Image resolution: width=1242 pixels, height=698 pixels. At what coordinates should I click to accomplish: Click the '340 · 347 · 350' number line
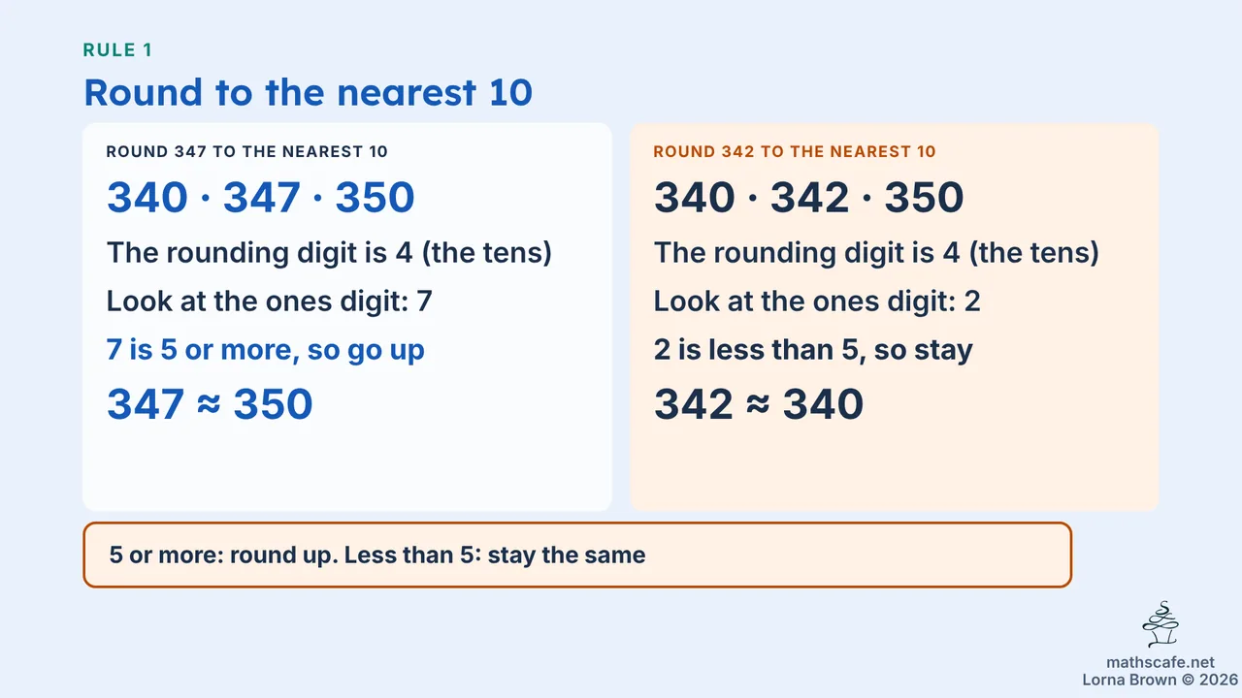(x=261, y=198)
